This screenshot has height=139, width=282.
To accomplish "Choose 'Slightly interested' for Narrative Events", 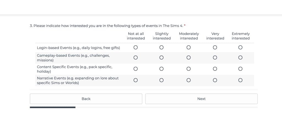I will tap(162, 80).
